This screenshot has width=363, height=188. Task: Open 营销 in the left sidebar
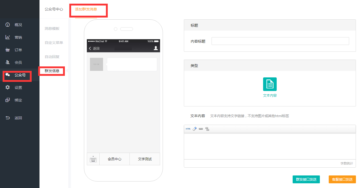[x=18, y=37]
